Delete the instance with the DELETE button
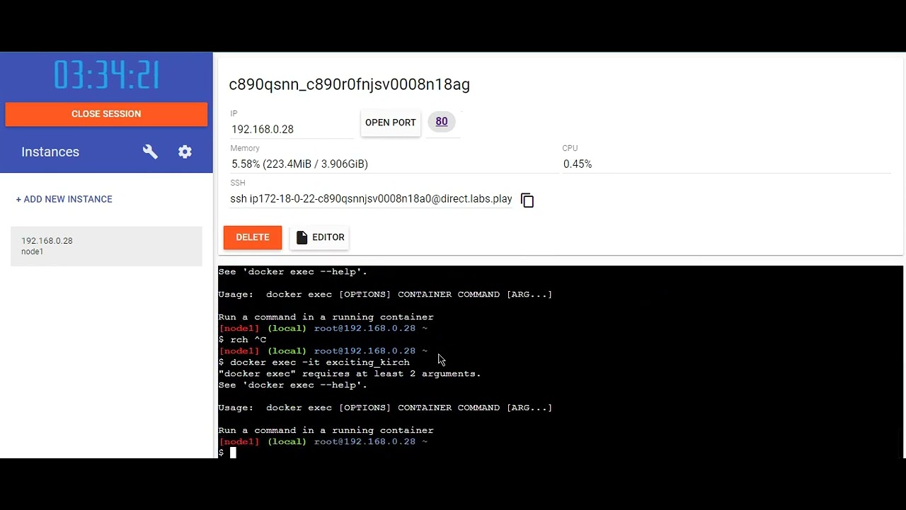906x510 pixels. 253,237
